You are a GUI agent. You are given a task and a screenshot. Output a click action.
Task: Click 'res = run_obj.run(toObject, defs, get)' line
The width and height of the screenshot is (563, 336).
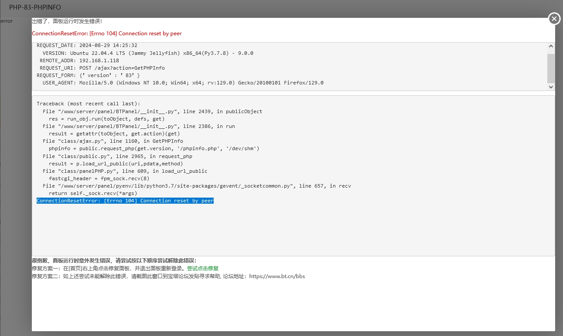point(107,119)
